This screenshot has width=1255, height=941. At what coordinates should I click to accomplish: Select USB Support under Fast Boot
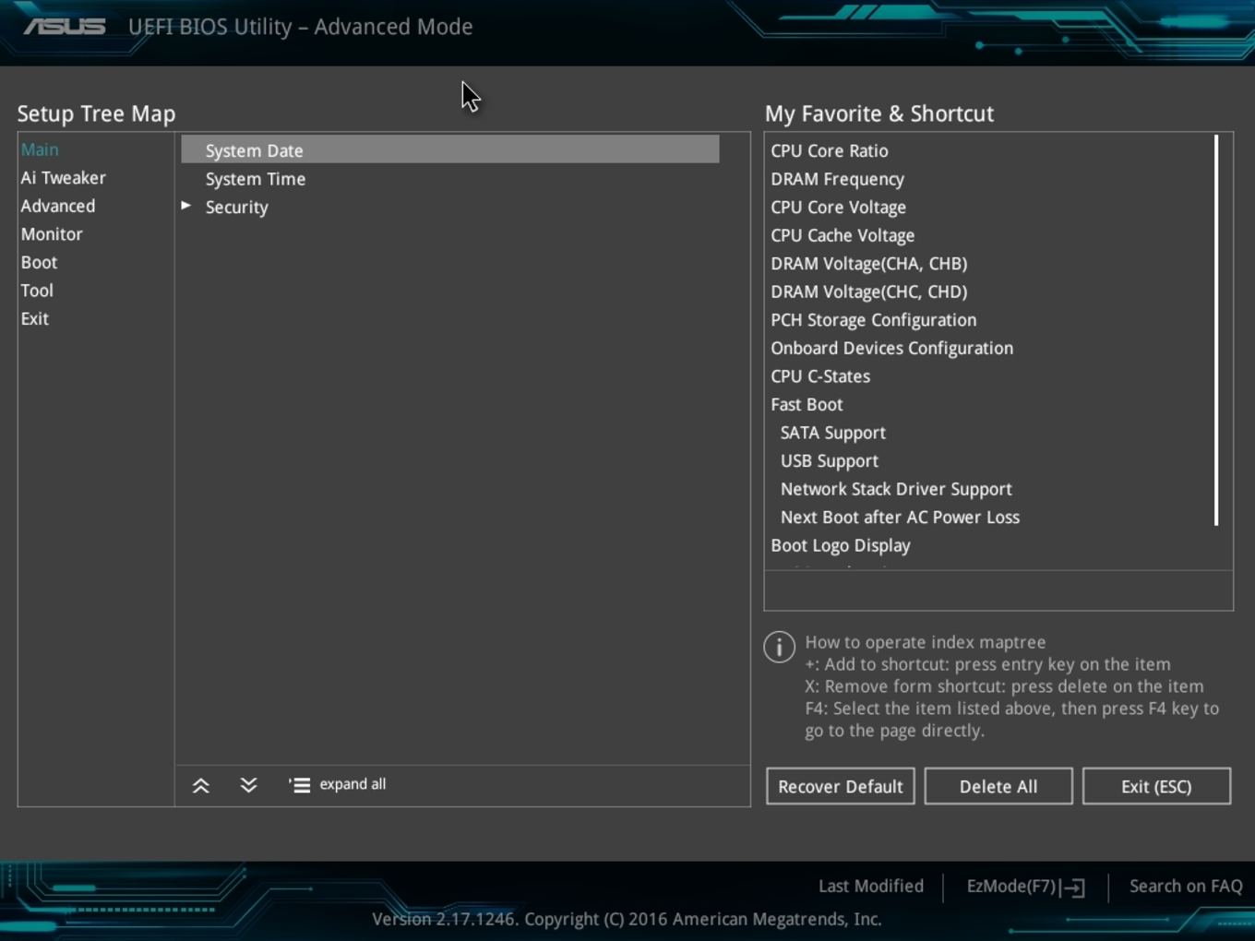click(830, 461)
